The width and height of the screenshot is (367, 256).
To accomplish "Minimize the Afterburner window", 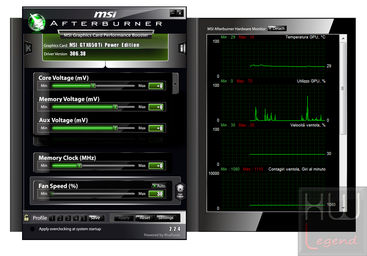I will pos(173,13).
